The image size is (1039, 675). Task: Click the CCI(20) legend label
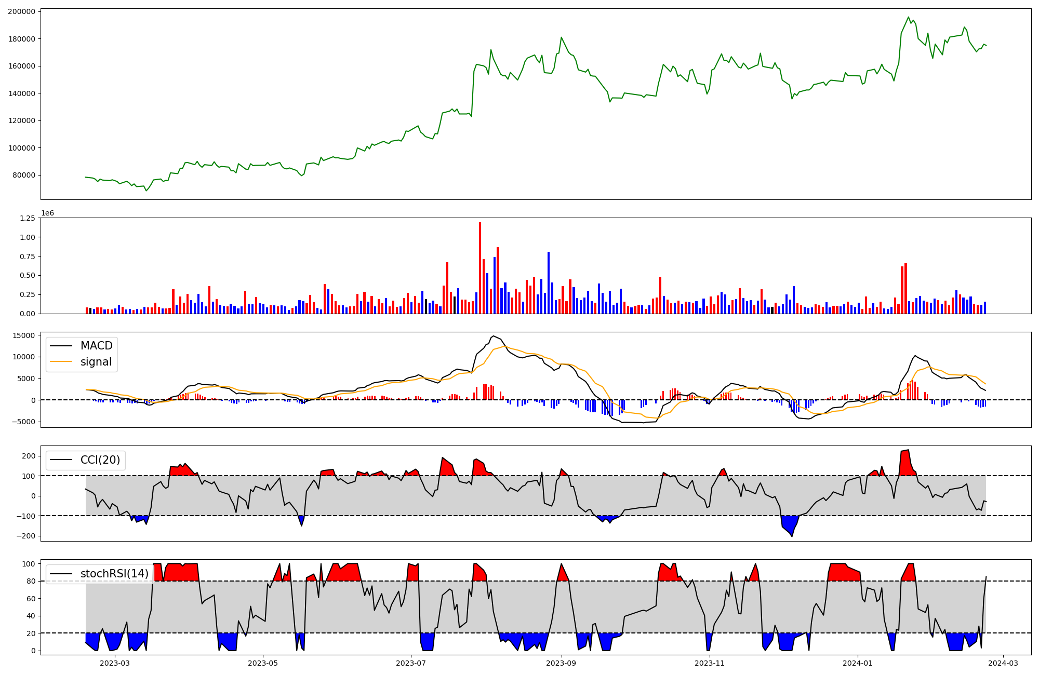point(100,460)
